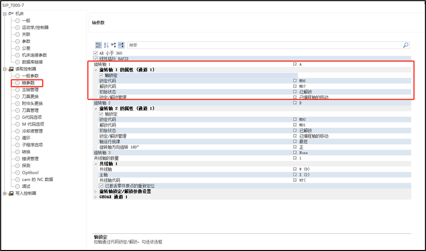Click the 写入控制器 controller icon in tree
This screenshot has height=251, width=426.
click(11, 194)
